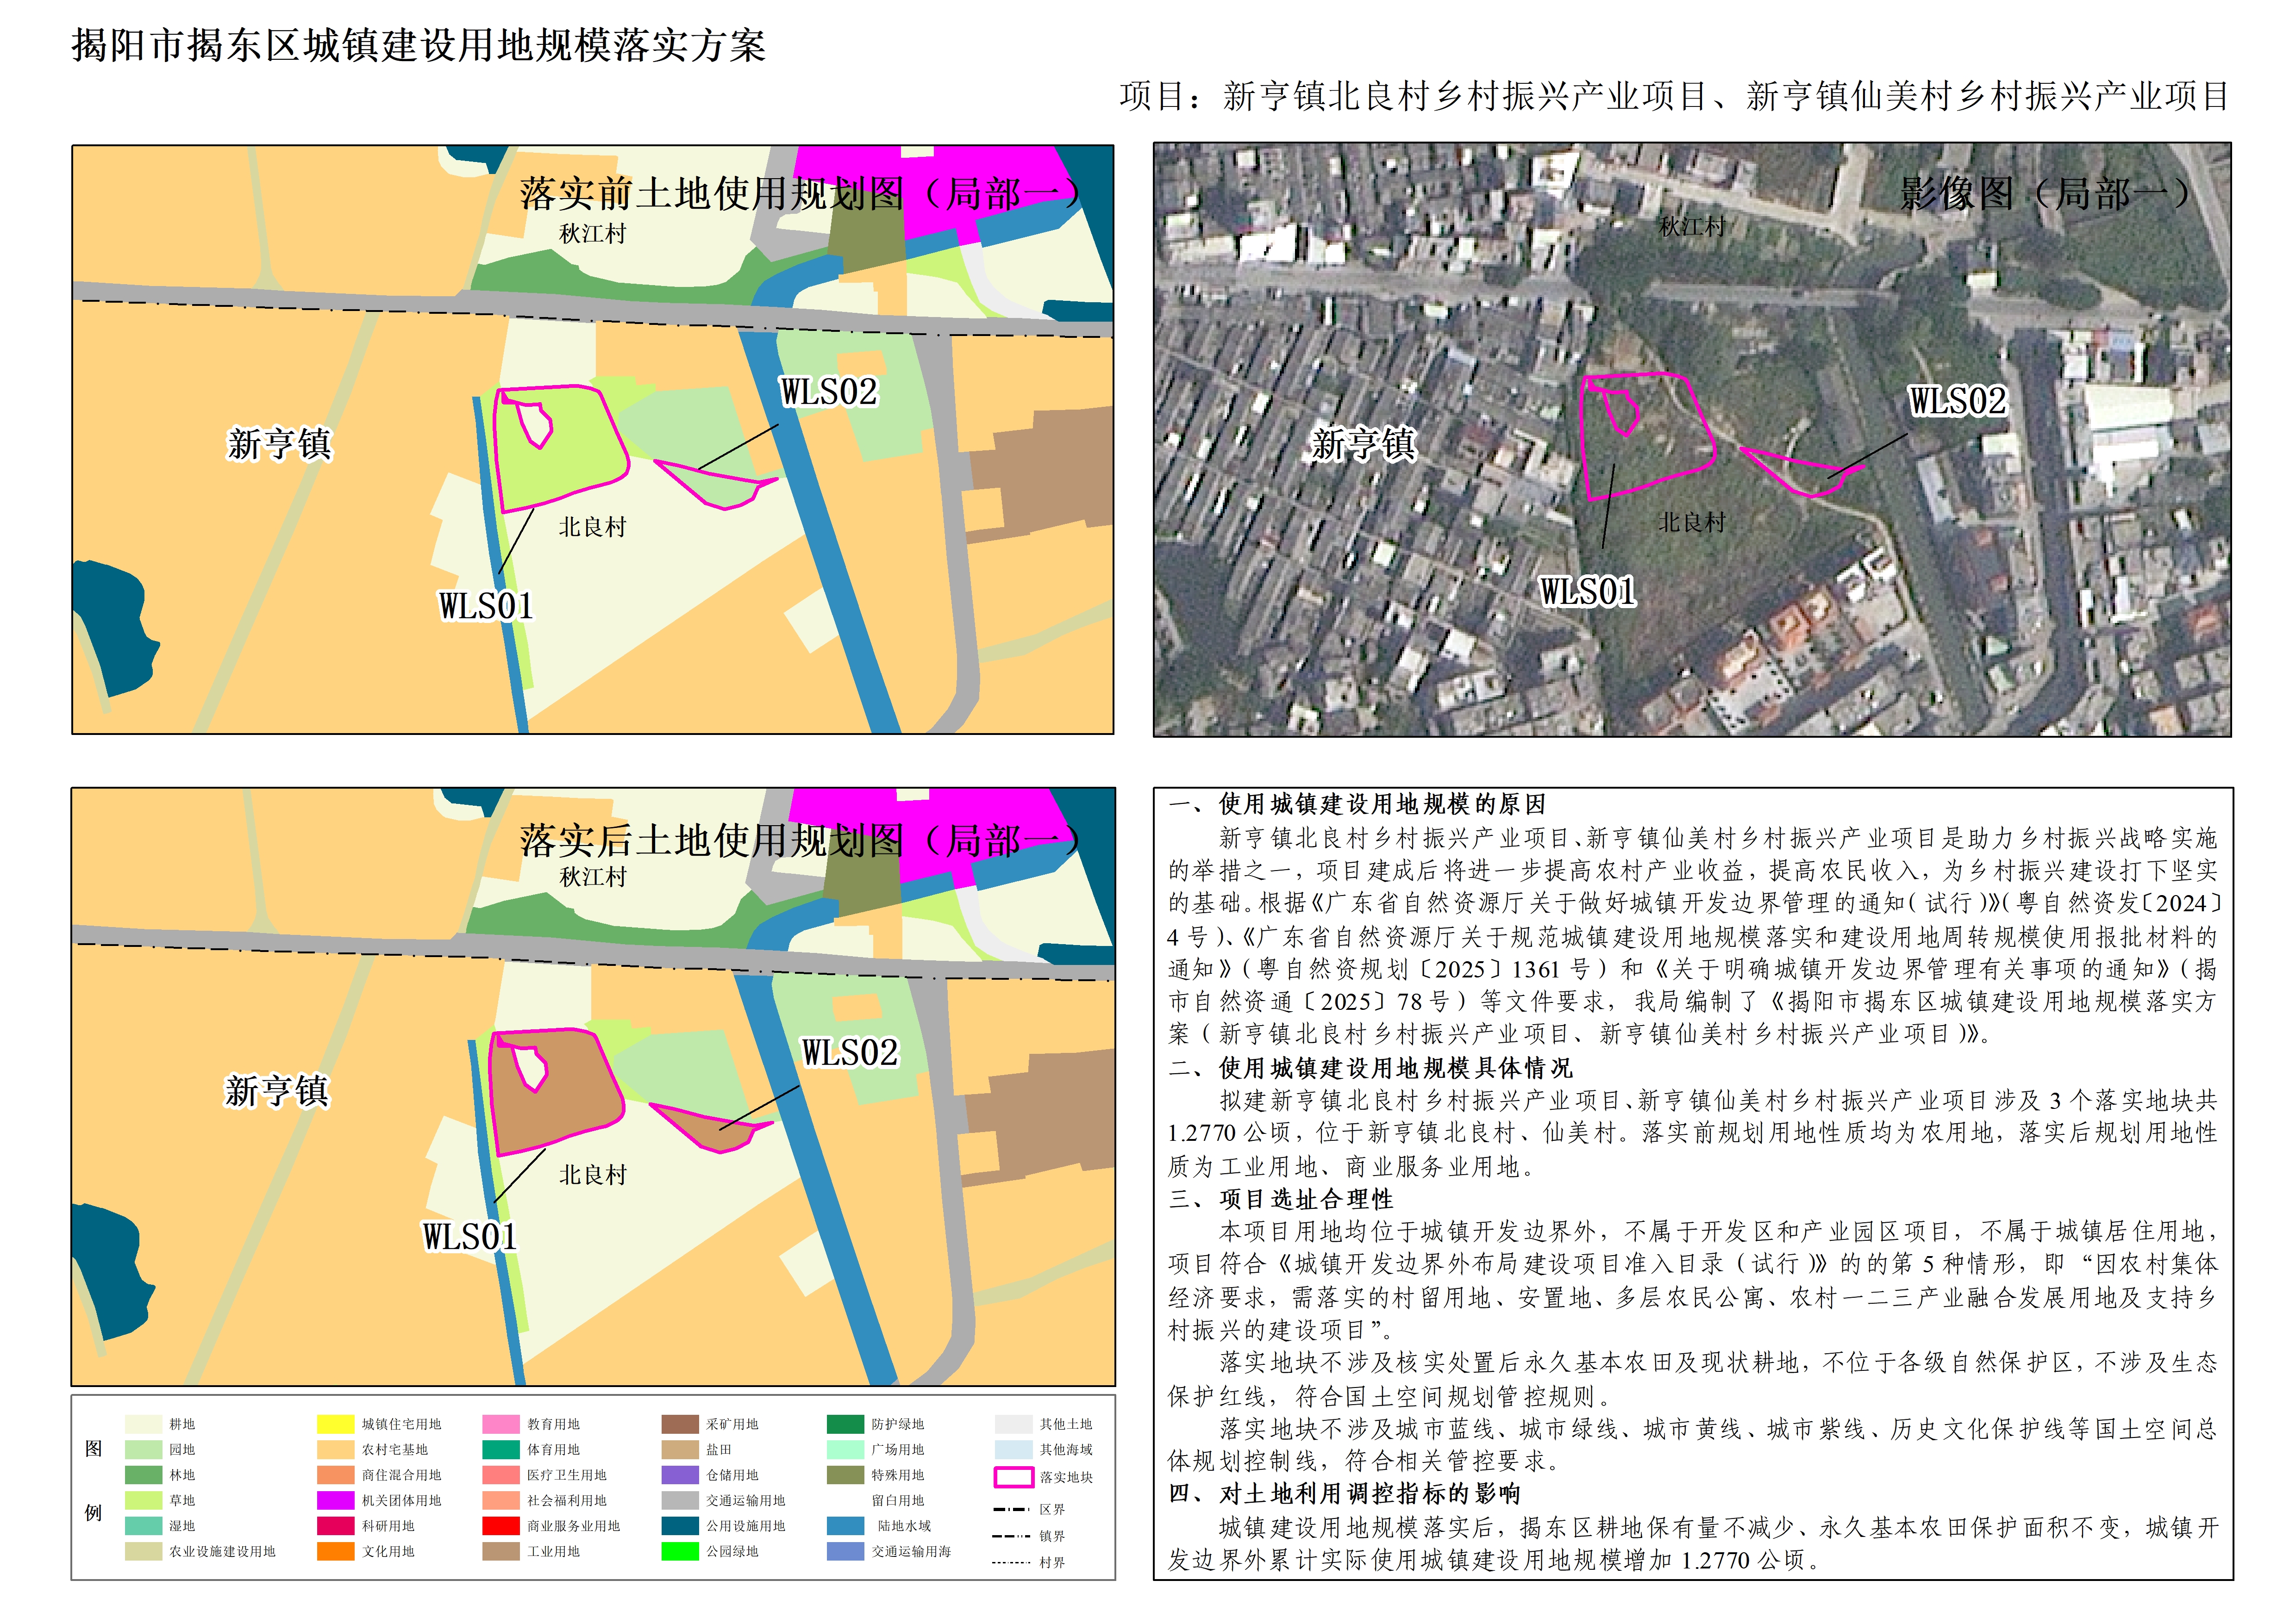Click the 陆地水域 blue legend swatch
Screen dimensions: 2296x1624
[x=845, y=1526]
